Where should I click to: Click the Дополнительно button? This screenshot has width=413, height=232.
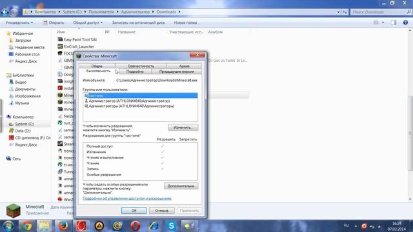181,186
